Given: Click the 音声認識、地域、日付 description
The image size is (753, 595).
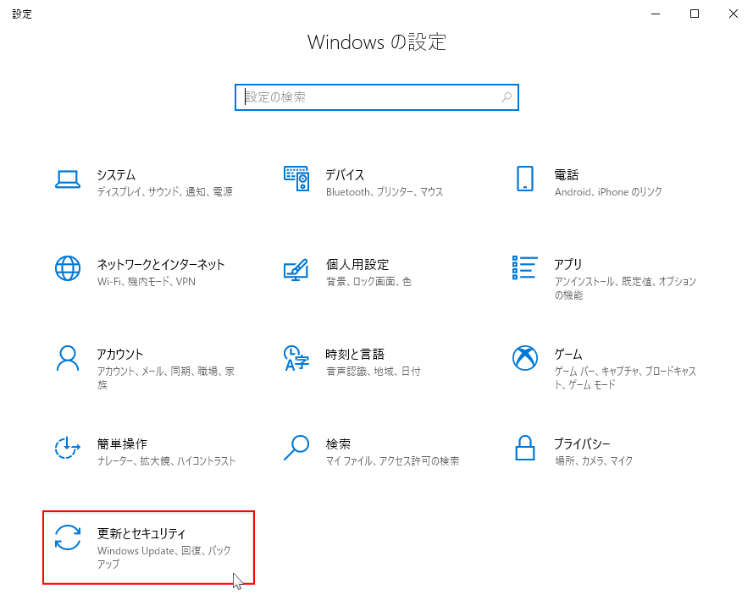Looking at the screenshot, I should point(374,372).
